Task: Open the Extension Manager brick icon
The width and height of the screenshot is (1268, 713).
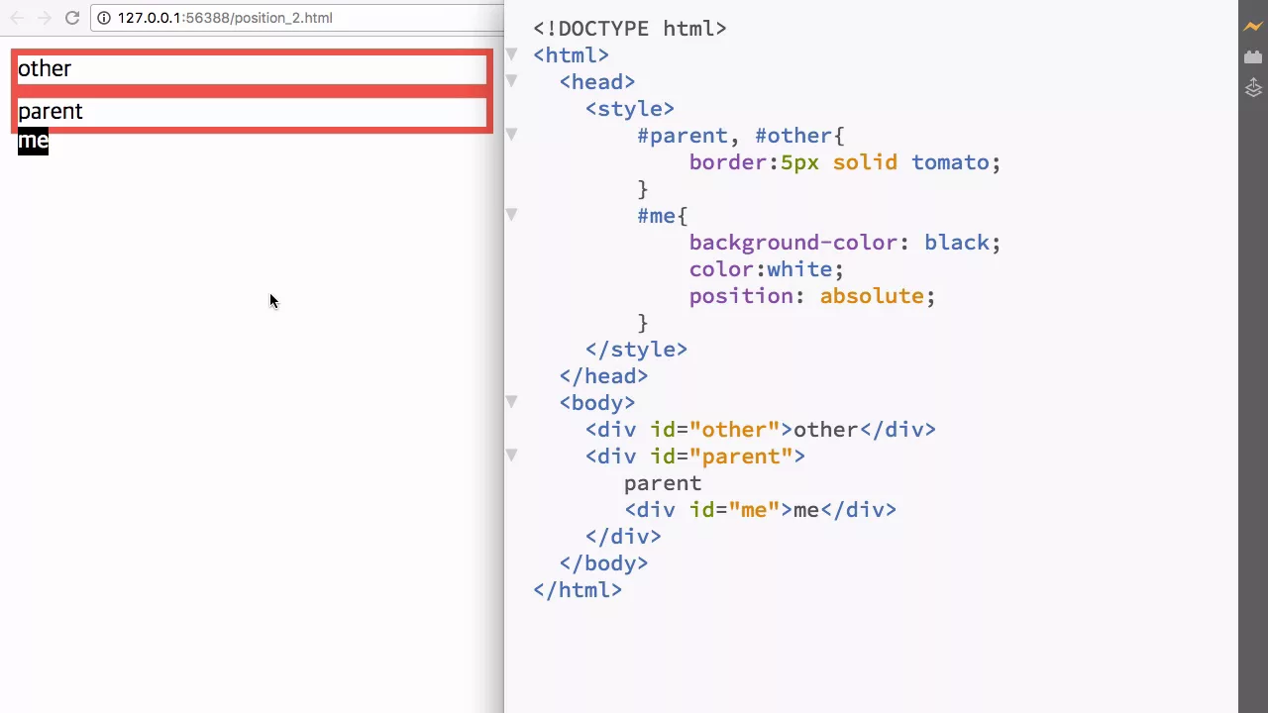Action: click(x=1253, y=57)
